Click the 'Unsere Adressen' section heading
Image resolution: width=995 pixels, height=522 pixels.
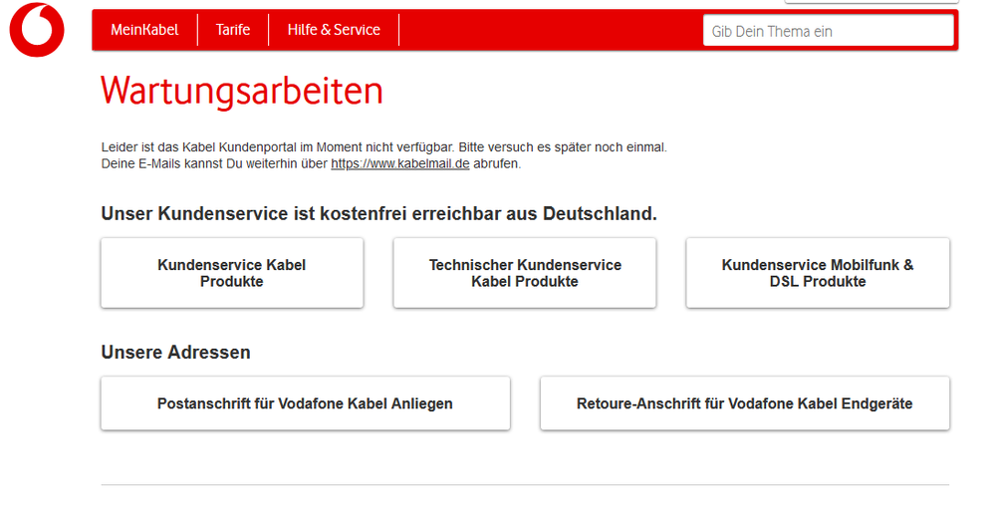point(175,353)
